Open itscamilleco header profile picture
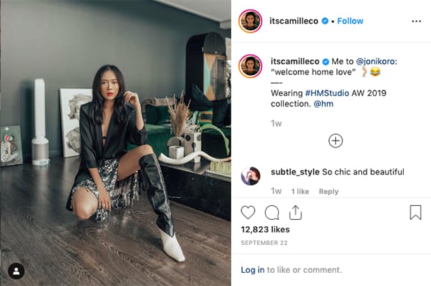The height and width of the screenshot is (286, 431). coord(250,21)
